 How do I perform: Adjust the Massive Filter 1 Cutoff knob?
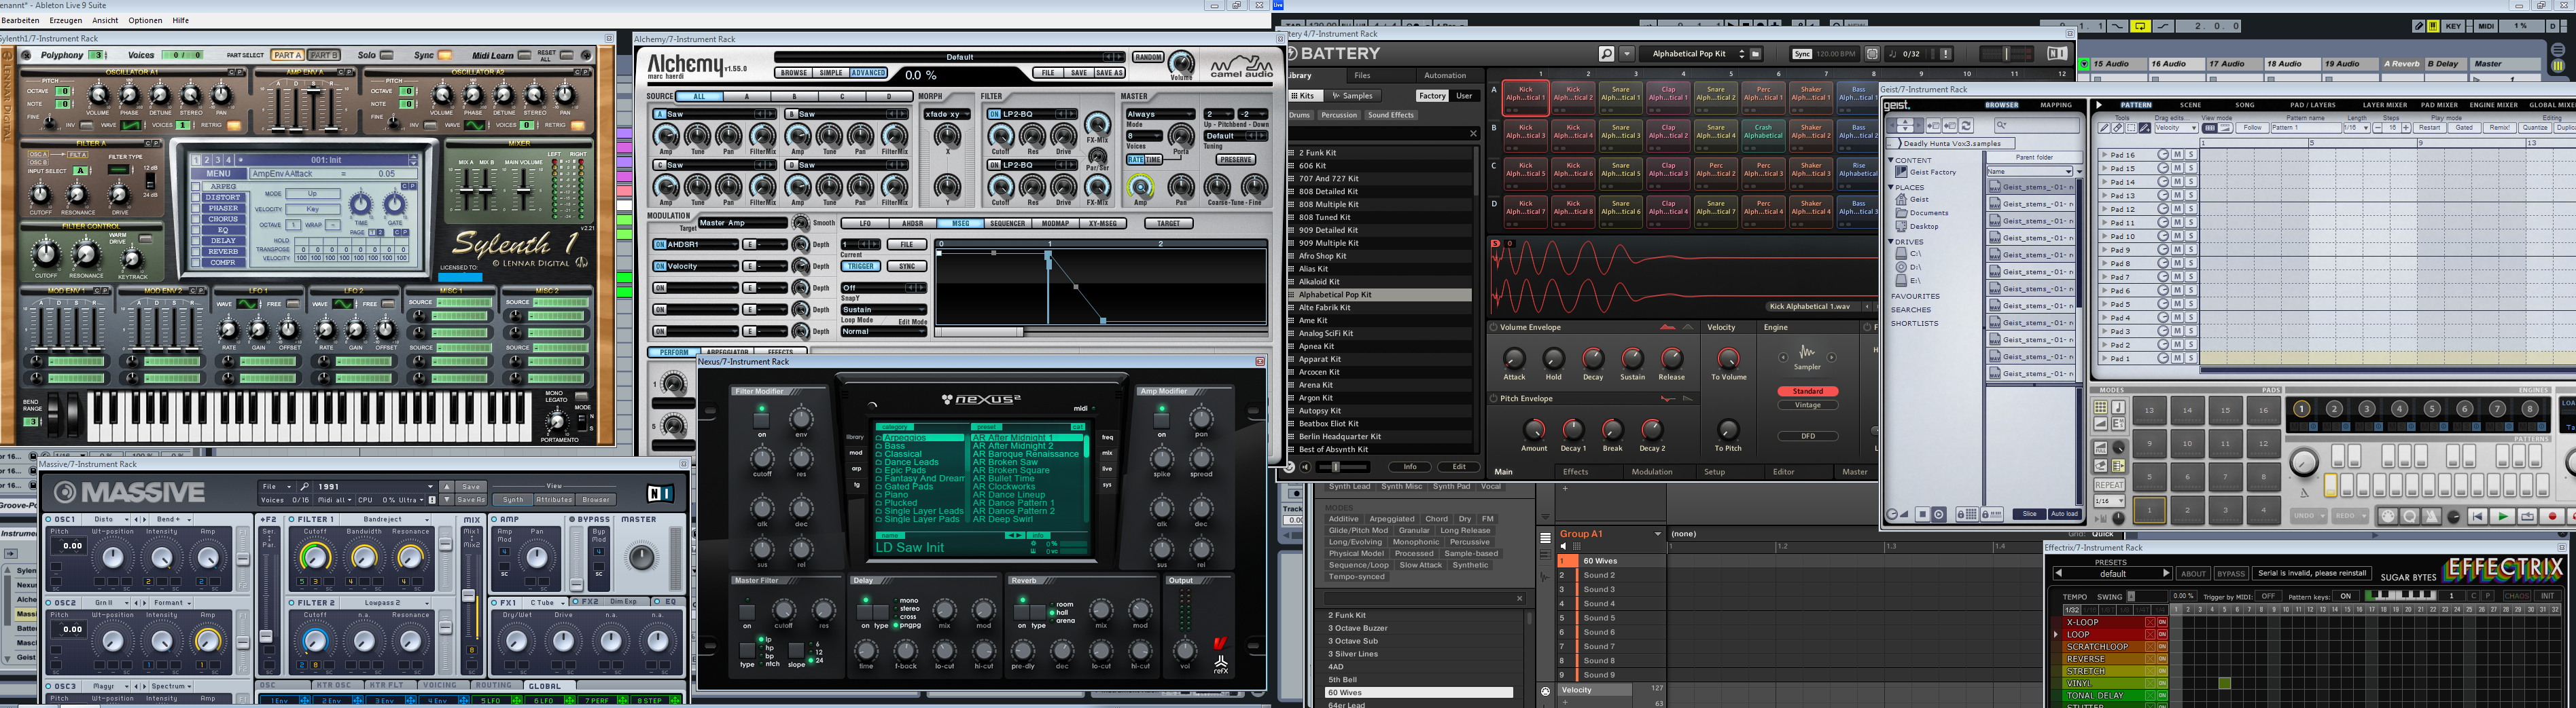[315, 556]
